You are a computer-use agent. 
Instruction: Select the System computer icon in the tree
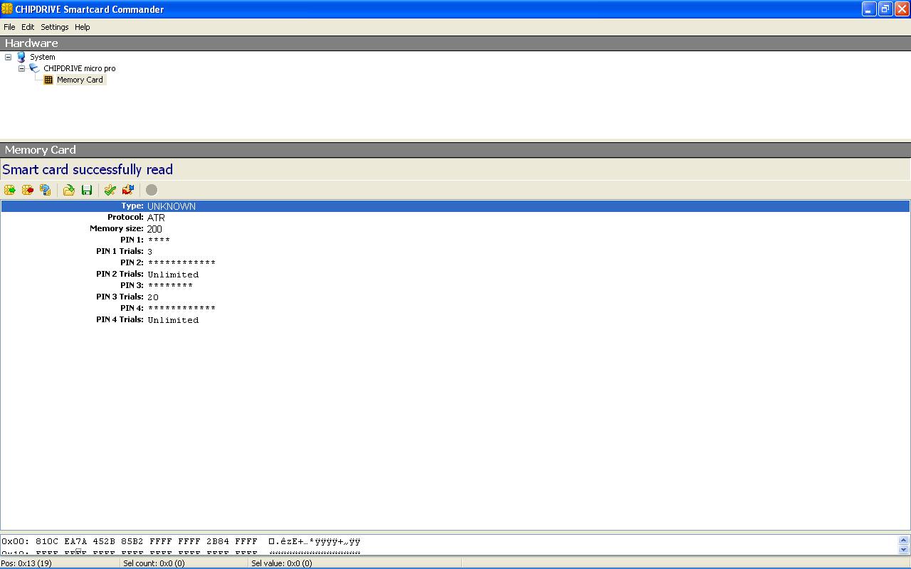(21, 57)
